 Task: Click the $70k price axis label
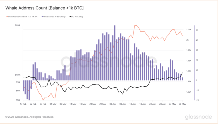pyautogui.click(x=18, y=100)
